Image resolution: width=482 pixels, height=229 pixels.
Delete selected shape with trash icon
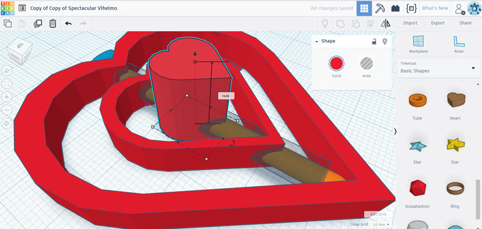53,24
